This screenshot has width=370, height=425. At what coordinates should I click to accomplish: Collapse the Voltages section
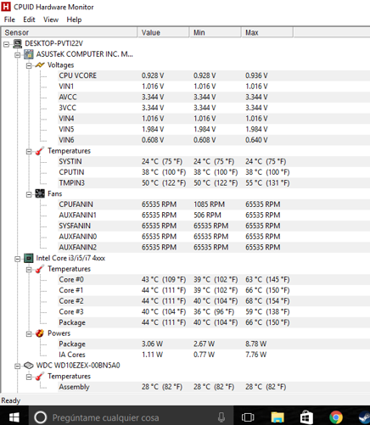point(29,65)
